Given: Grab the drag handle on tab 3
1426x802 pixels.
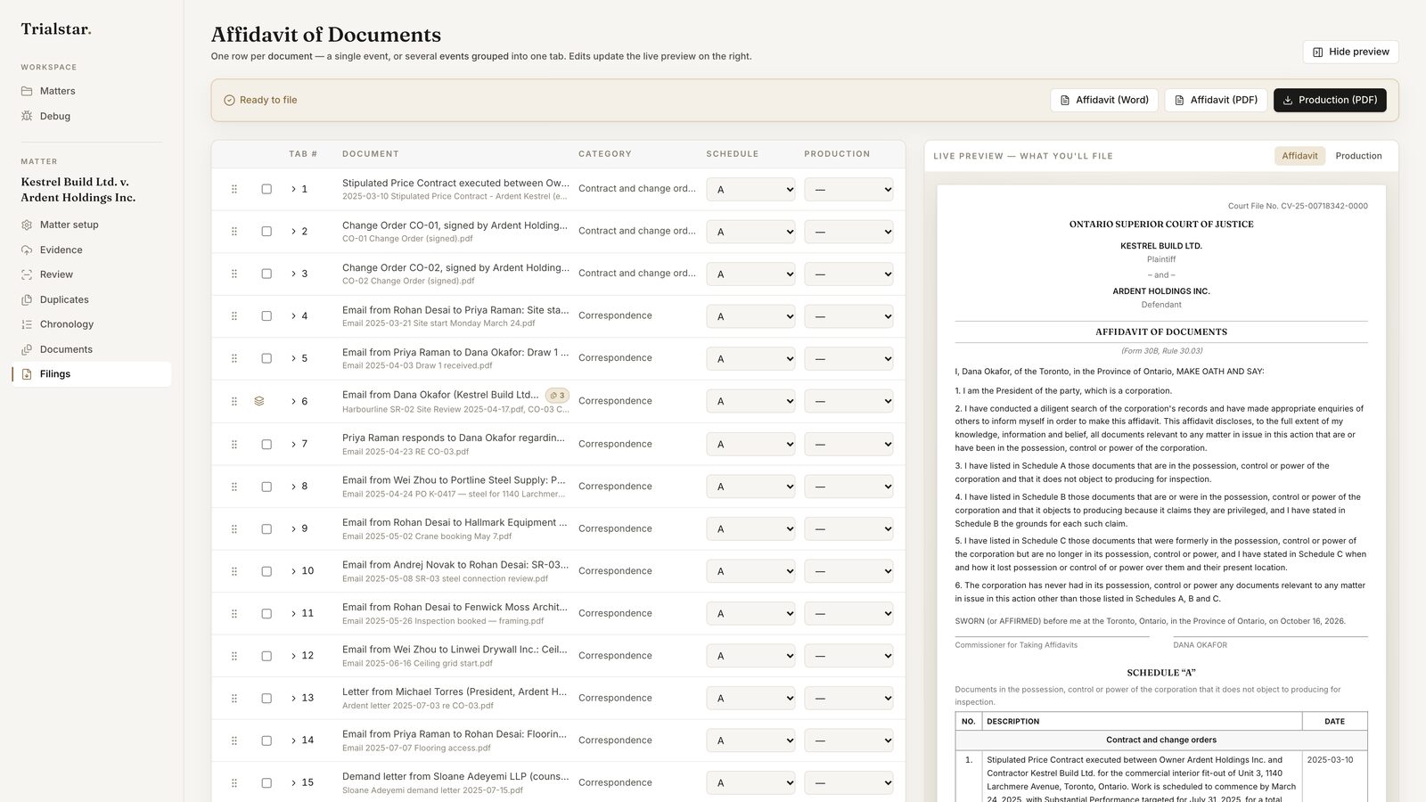Looking at the screenshot, I should pos(234,274).
